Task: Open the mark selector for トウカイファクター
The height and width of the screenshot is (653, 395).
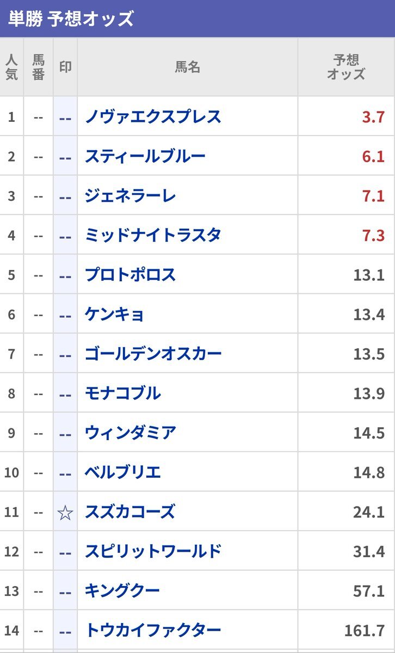Action: (x=65, y=630)
